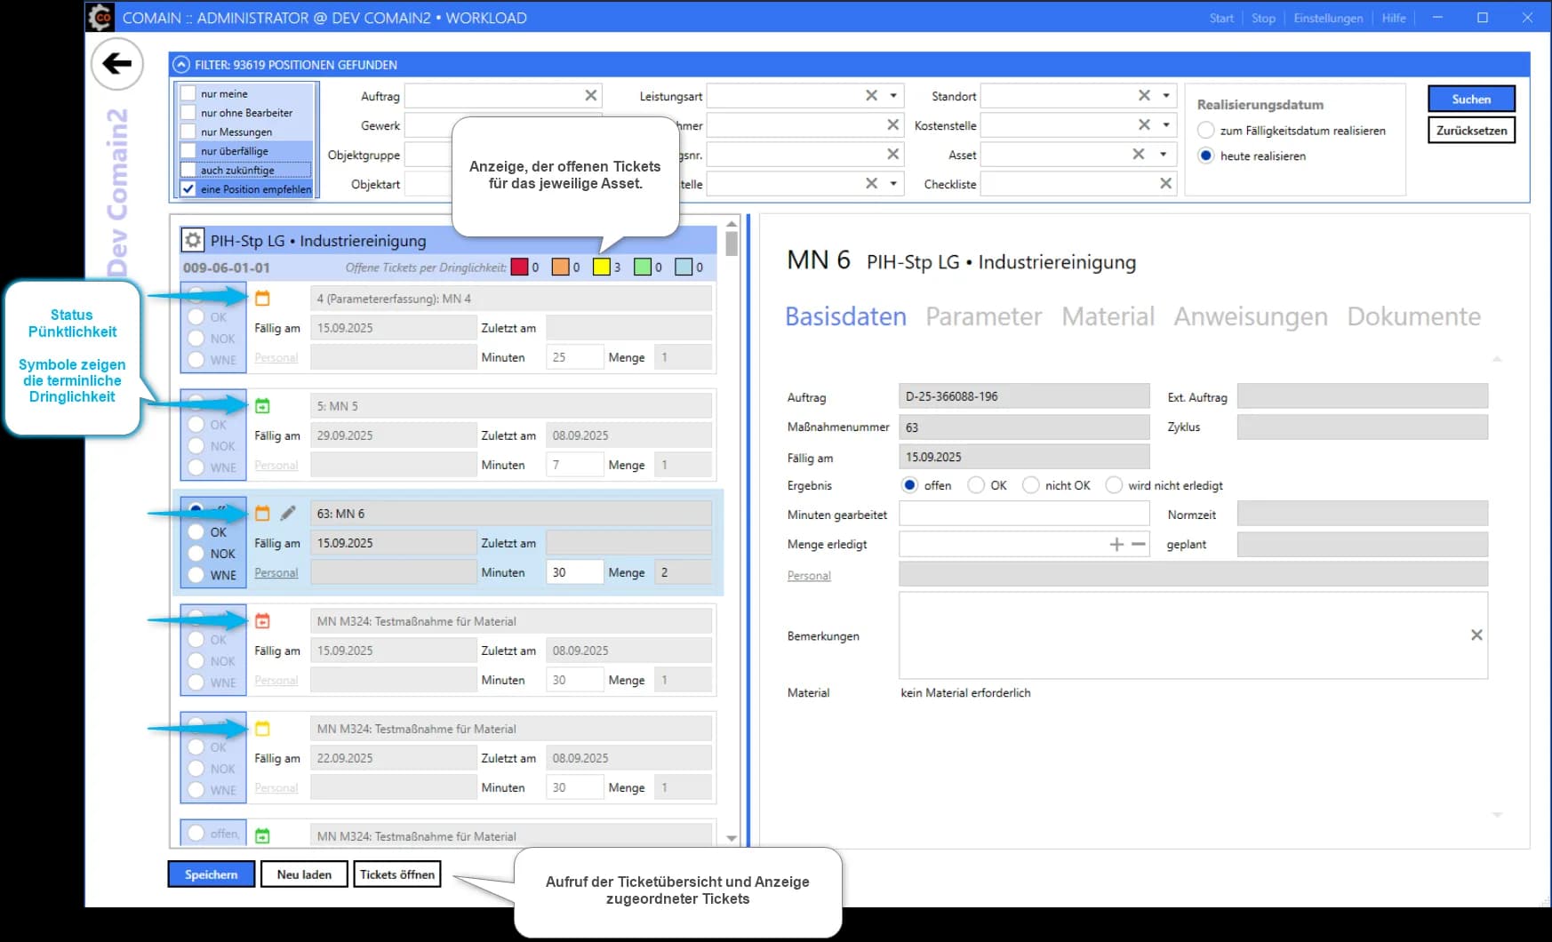Select the 'zum Fälligkeitsdatum realisieren' radio button
This screenshot has width=1552, height=942.
click(x=1206, y=130)
